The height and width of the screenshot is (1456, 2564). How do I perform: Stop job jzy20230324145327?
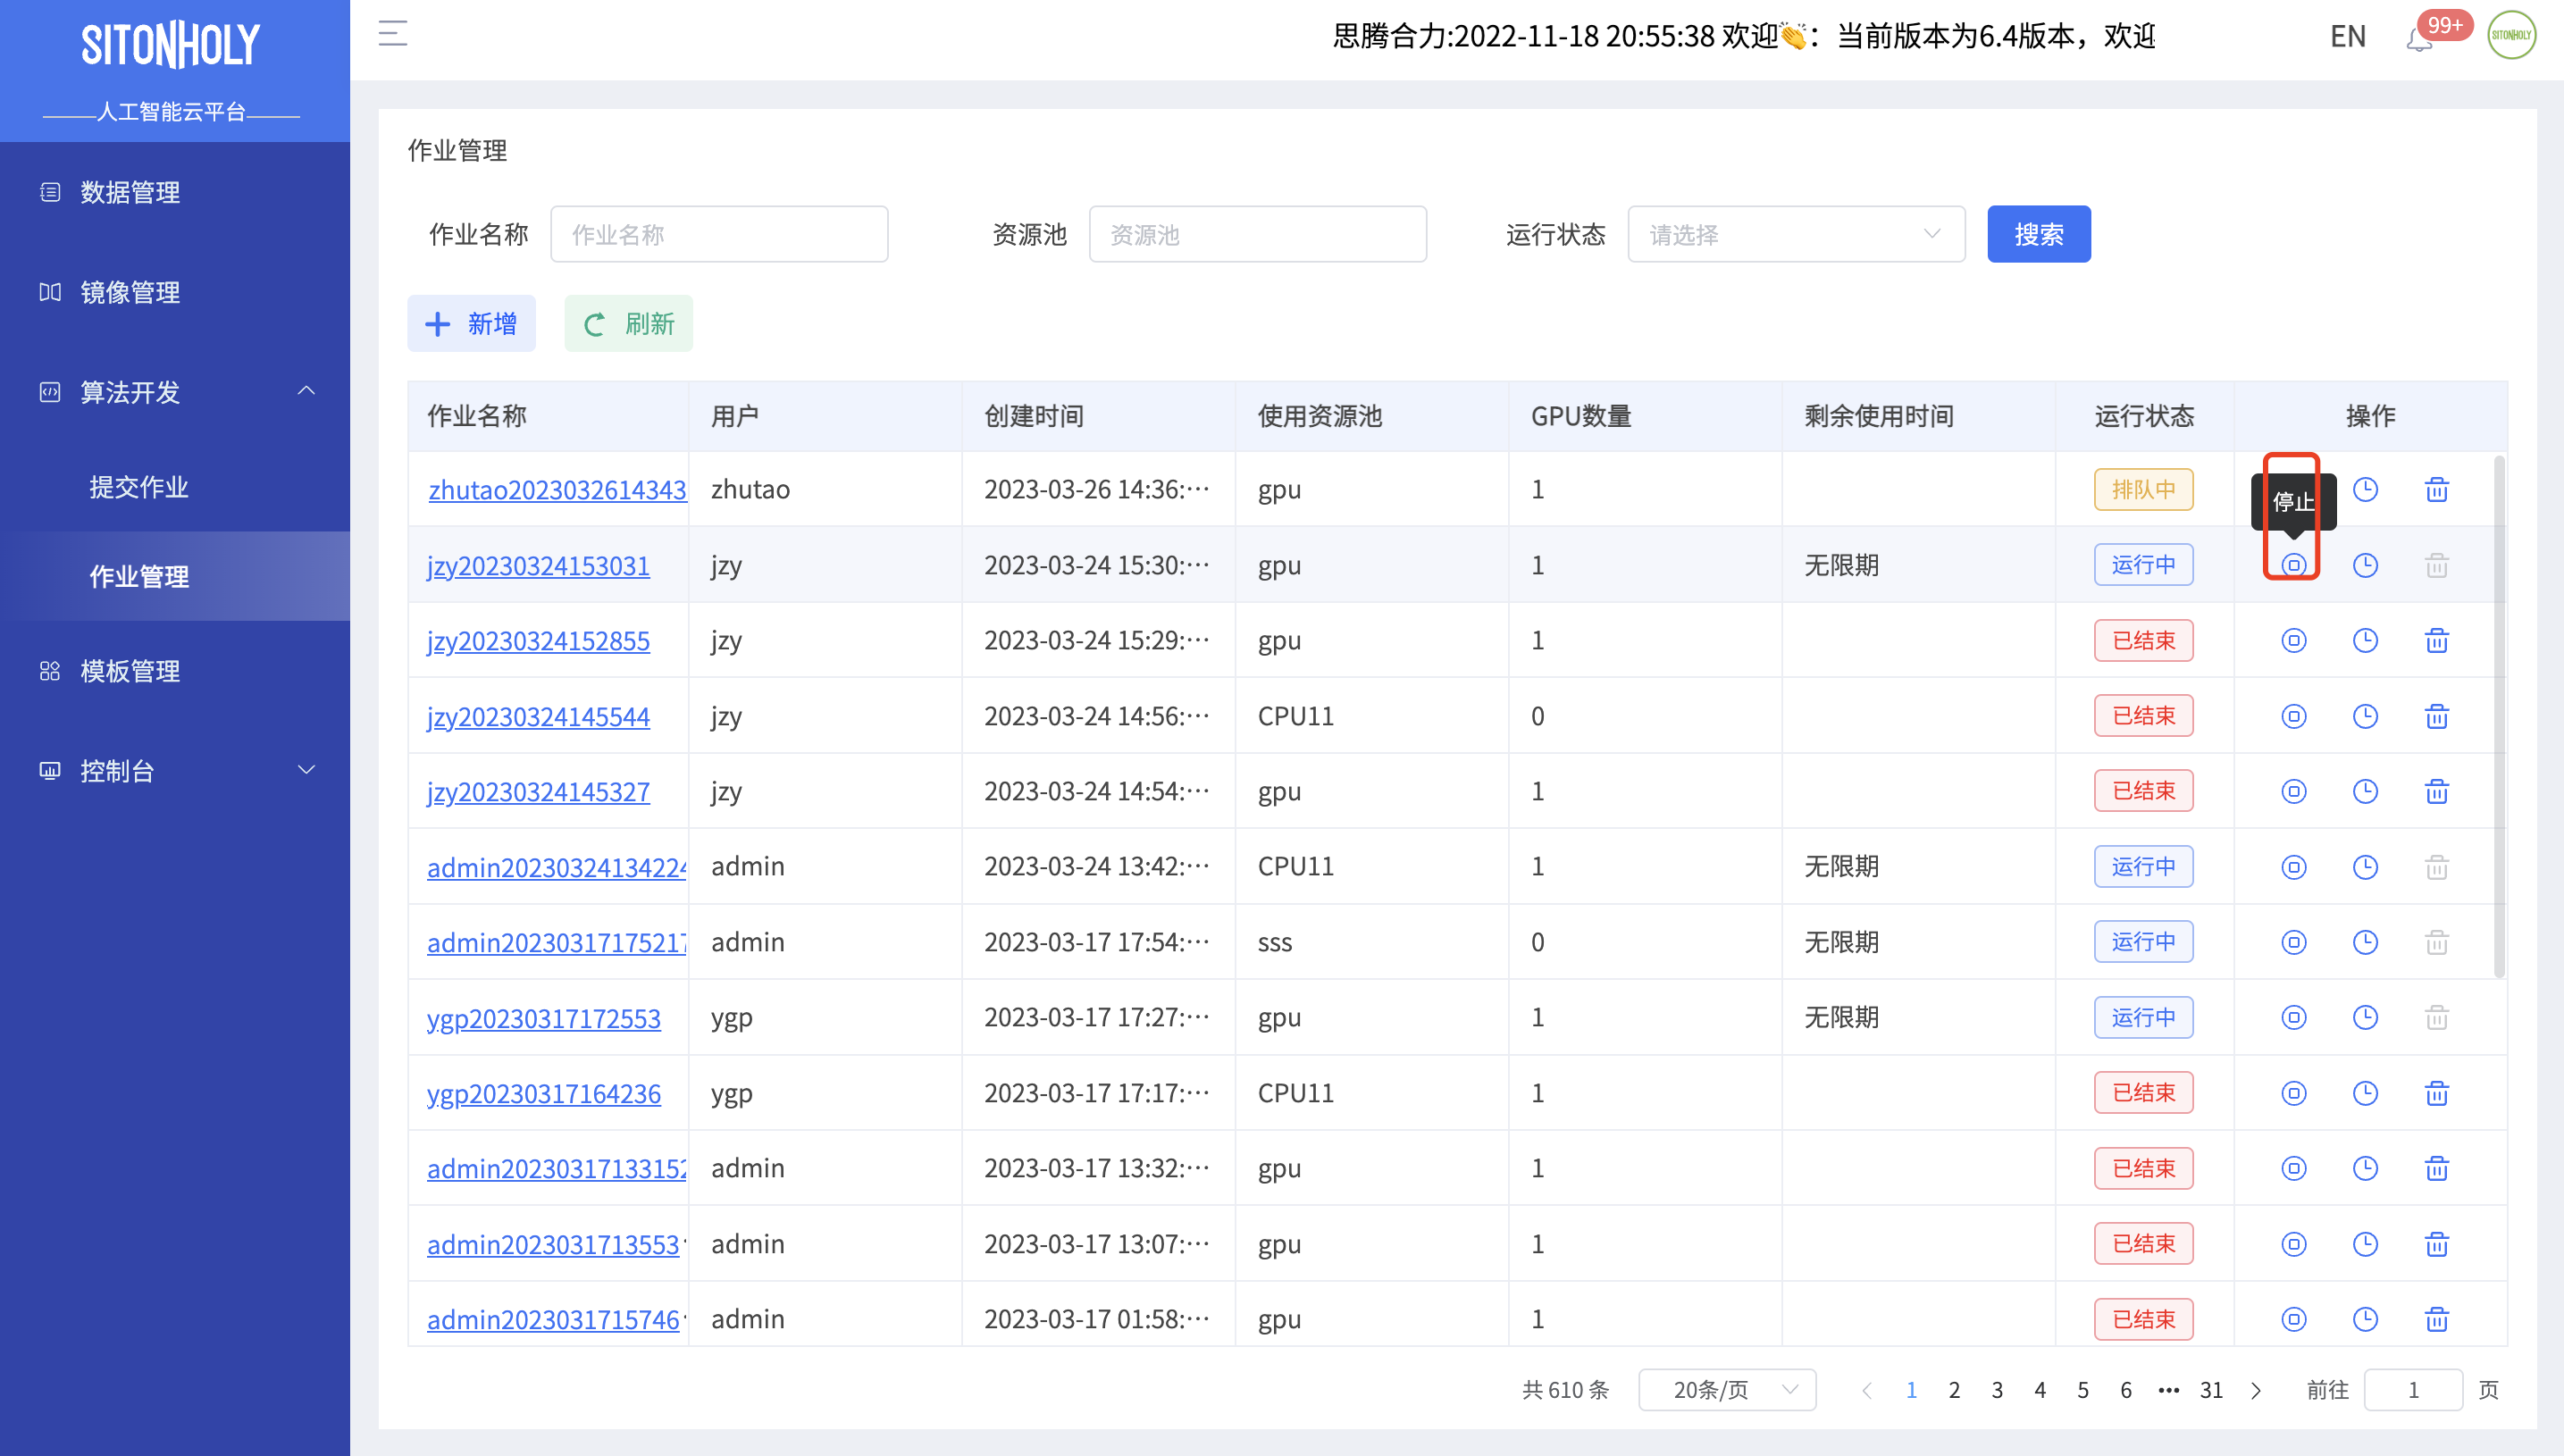[2293, 791]
